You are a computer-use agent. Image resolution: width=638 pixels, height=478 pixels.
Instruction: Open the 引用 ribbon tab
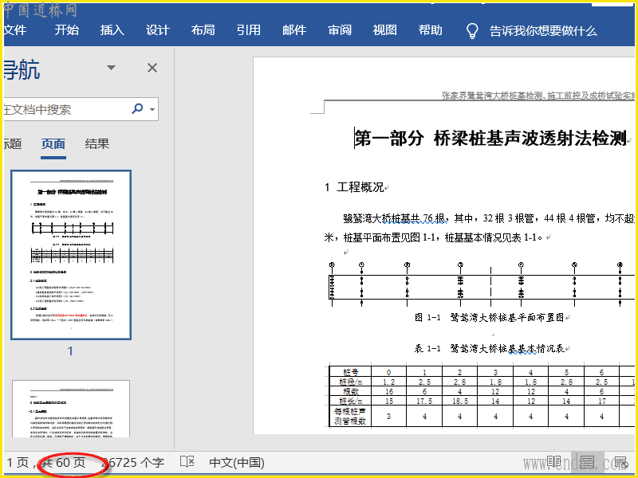click(249, 30)
